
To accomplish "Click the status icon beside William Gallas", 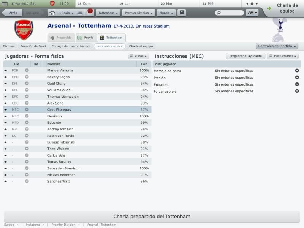I will 27,90.
